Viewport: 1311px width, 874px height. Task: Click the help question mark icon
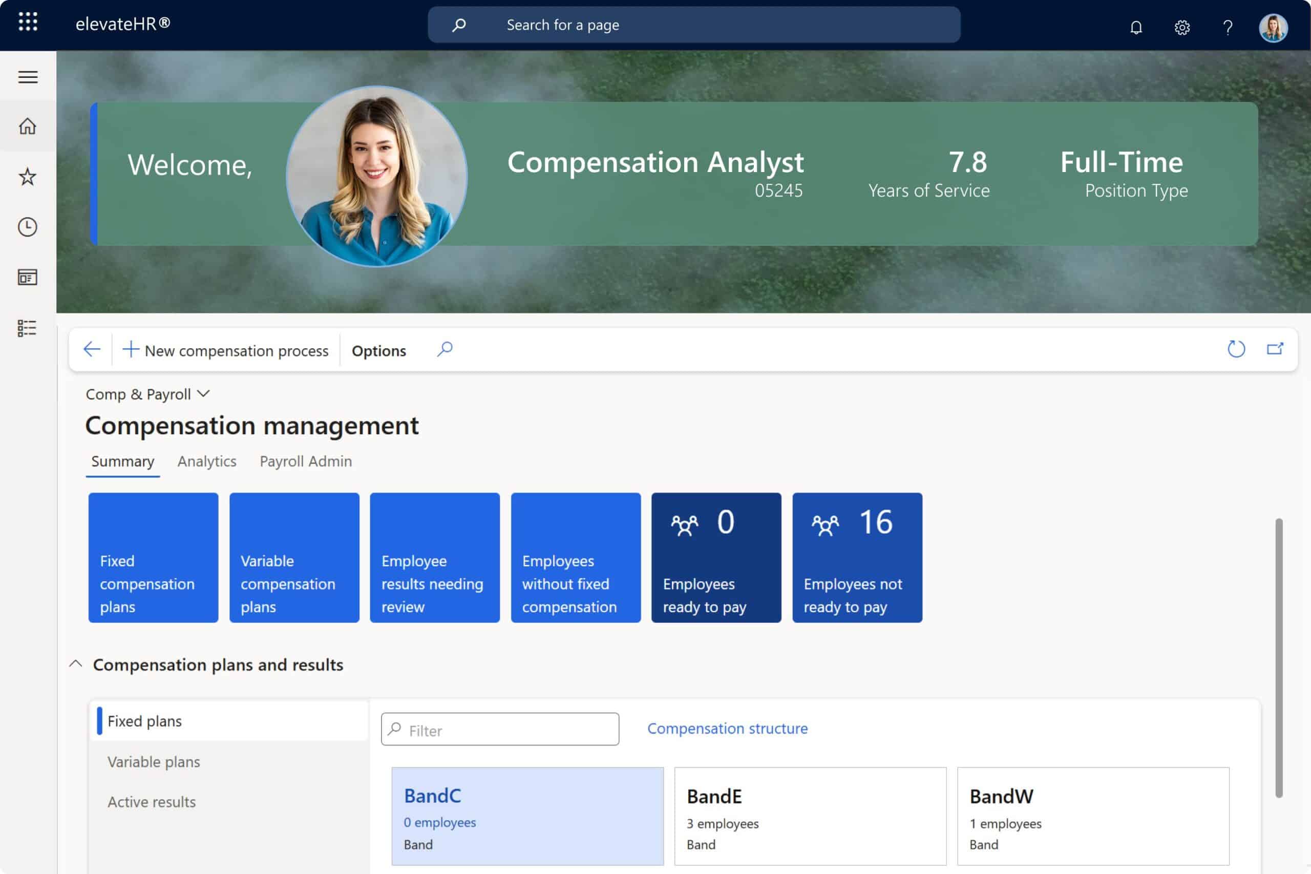point(1228,27)
